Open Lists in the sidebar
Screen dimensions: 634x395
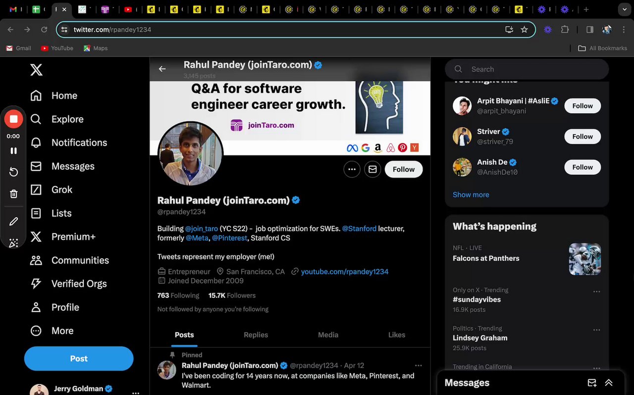click(51, 213)
